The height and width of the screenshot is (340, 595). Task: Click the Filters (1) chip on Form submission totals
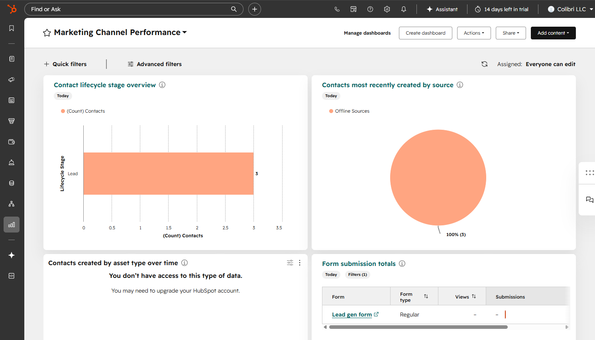coord(357,274)
